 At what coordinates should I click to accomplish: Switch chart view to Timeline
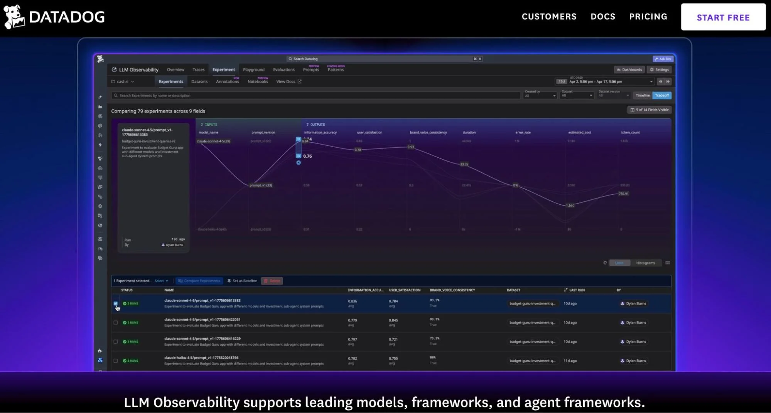(643, 95)
